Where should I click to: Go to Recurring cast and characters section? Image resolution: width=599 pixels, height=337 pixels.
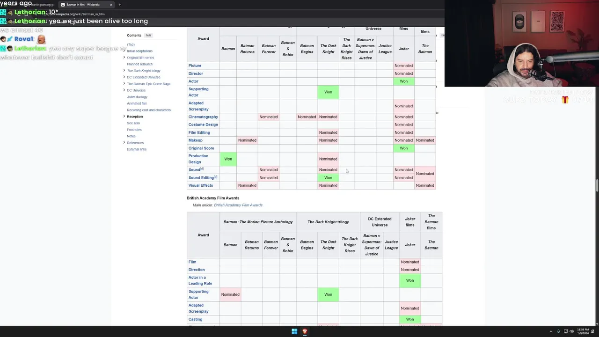tap(149, 110)
